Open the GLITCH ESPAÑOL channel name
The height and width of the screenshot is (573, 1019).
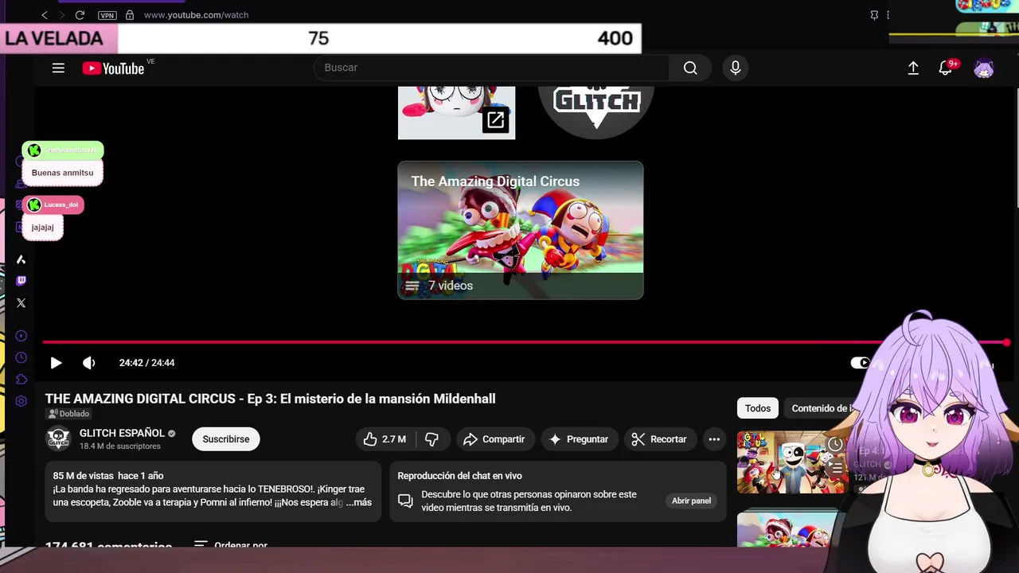click(122, 434)
